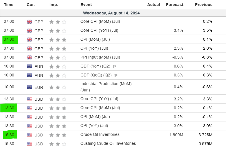The image size is (228, 150).
Task: Click the importance stars for Cushing Crude Oil Inventories
Action: click(58, 144)
